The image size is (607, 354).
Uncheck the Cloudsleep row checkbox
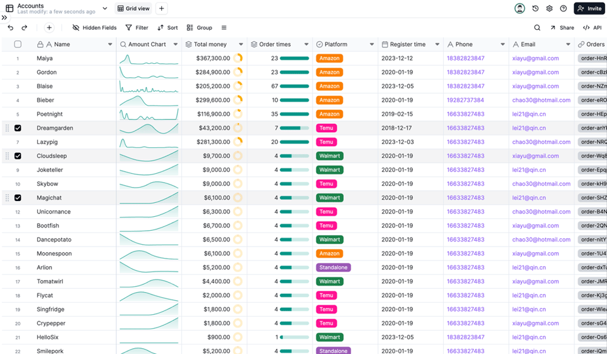click(x=18, y=156)
